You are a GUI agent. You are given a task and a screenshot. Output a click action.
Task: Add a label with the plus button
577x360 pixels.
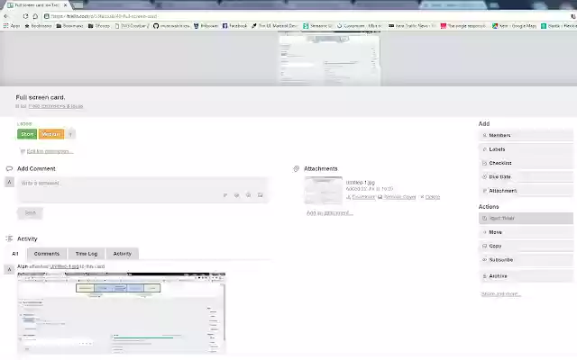(70, 134)
